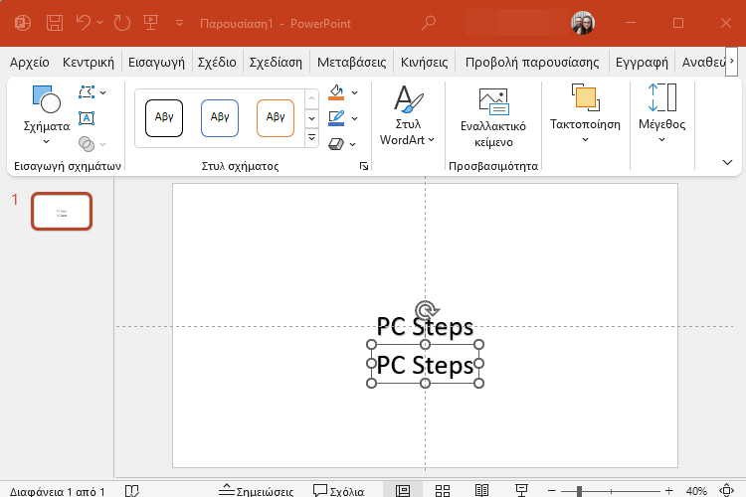746x497 pixels.
Task: Select slide 1 thumbnail
Action: click(x=62, y=211)
